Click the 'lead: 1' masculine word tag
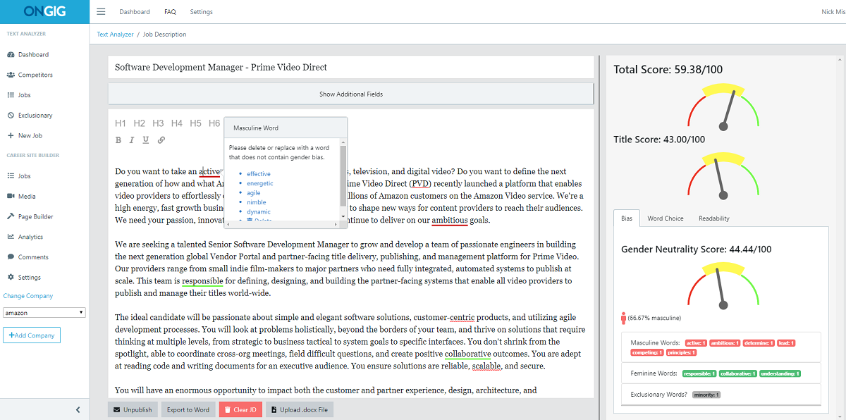The height and width of the screenshot is (420, 846). click(786, 343)
